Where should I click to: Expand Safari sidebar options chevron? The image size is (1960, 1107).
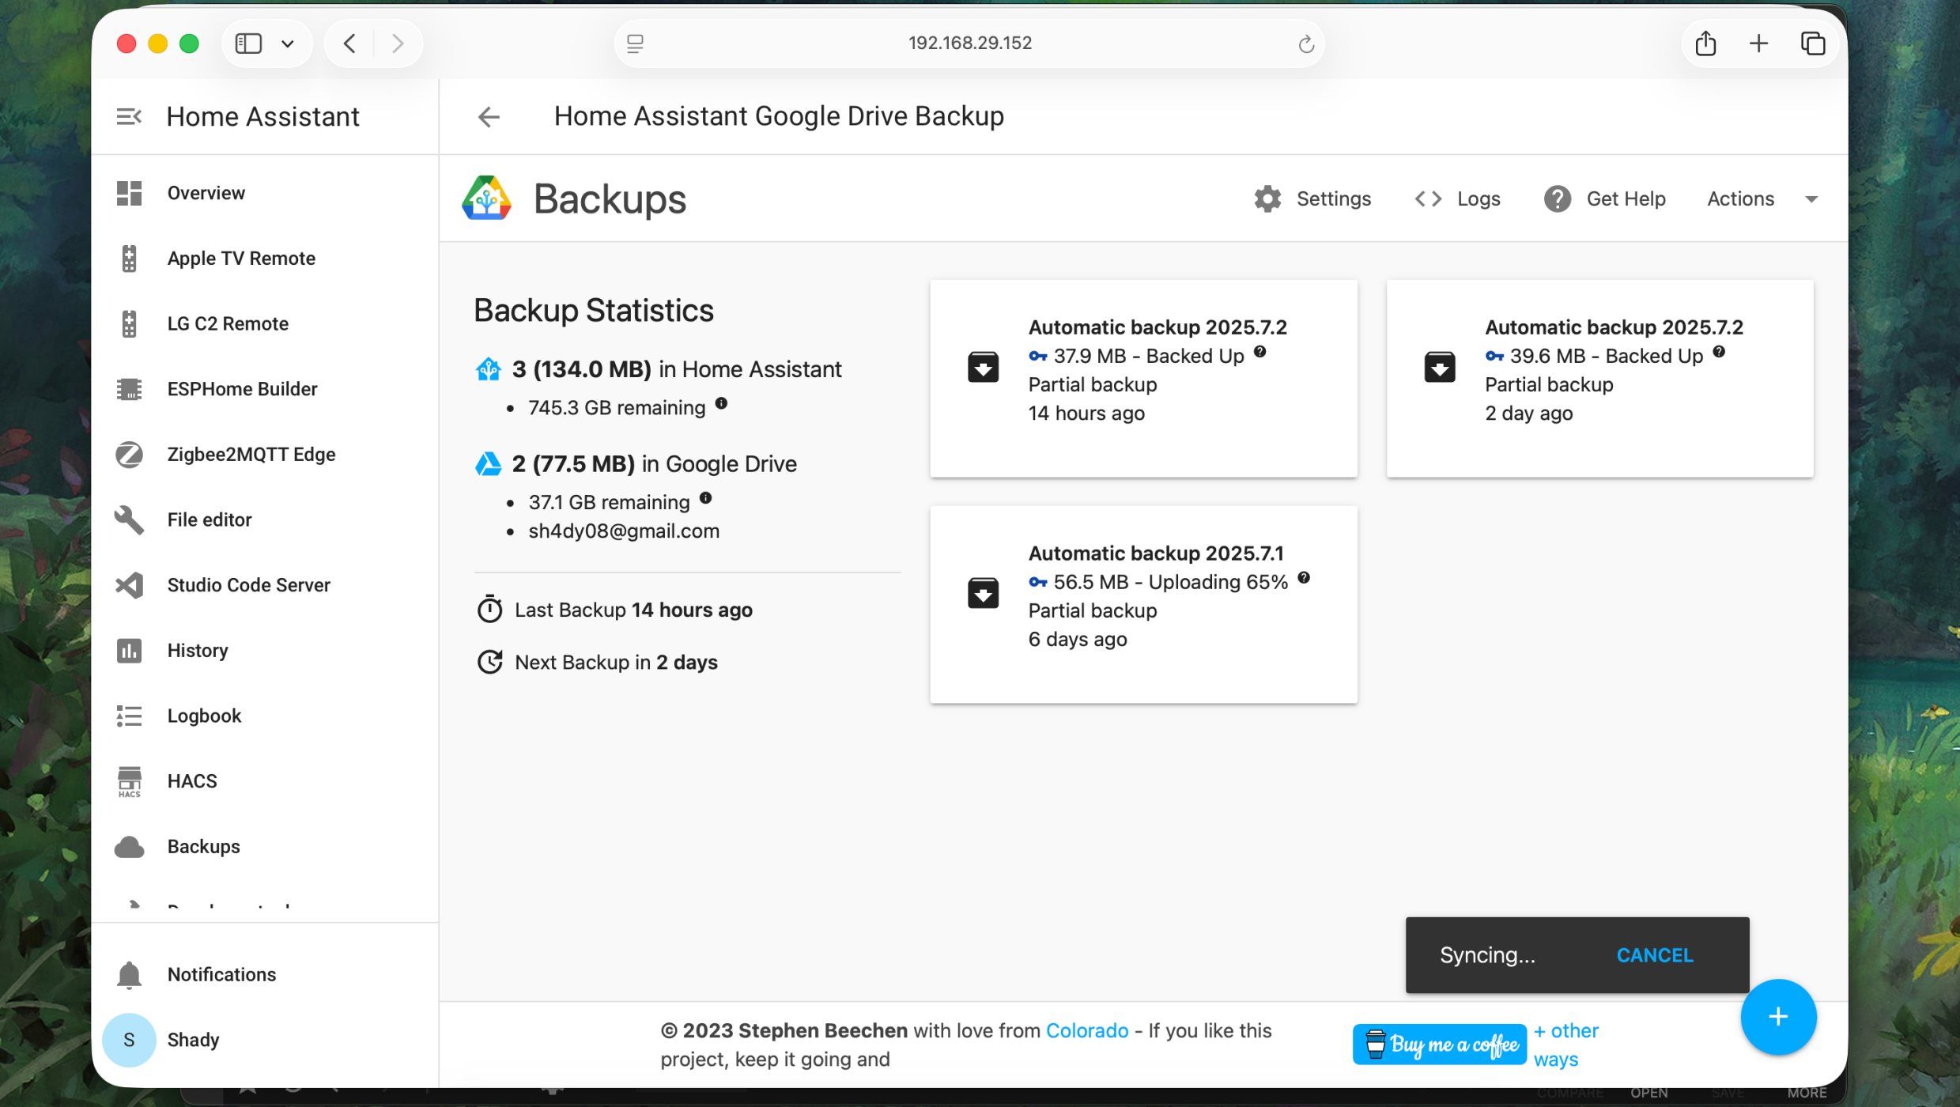click(x=288, y=43)
